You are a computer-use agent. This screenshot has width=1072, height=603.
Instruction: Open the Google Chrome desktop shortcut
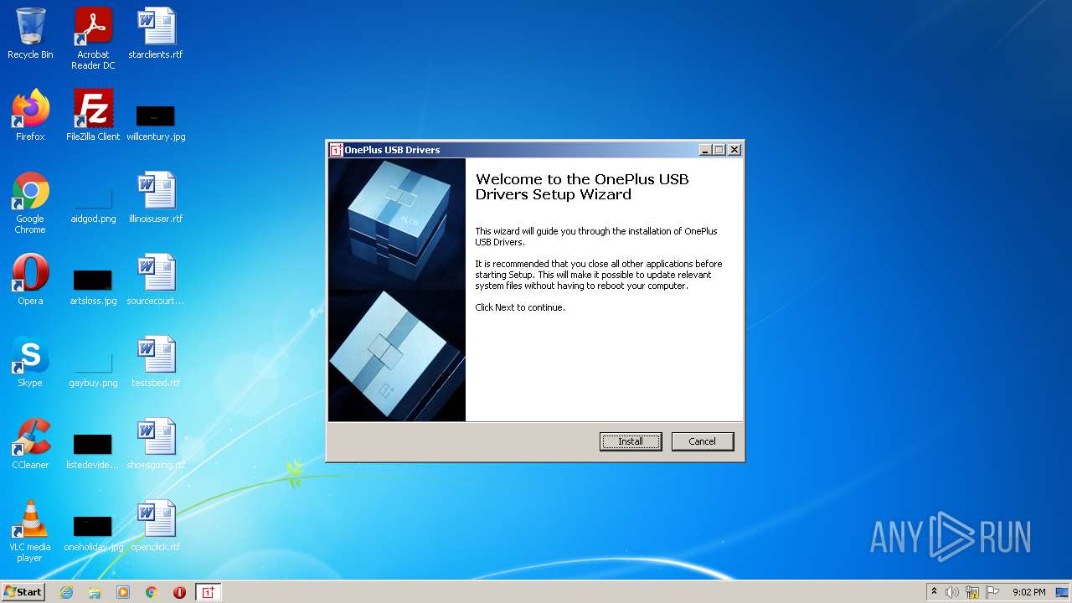coord(30,203)
